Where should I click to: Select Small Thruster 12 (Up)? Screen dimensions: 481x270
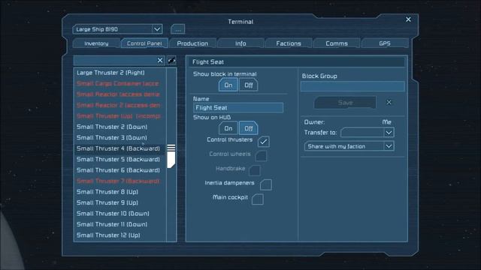pos(120,235)
